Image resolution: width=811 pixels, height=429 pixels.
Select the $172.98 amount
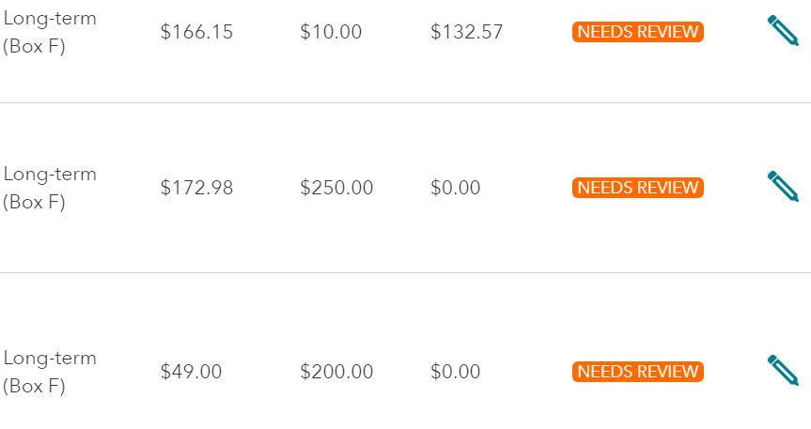tap(196, 188)
